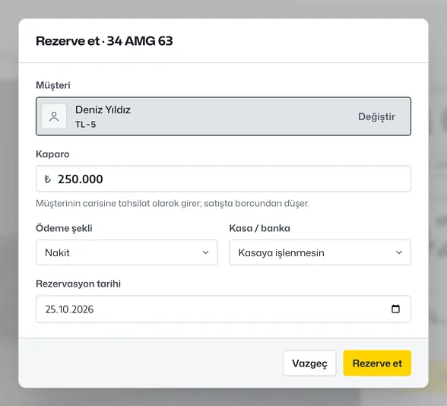Click the customer avatar icon beside Deniz Yıldız
Viewport: 447px width, 406px height.
pyautogui.click(x=54, y=116)
